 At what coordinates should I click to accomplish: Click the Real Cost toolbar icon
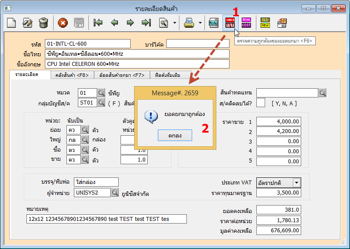tap(247, 22)
